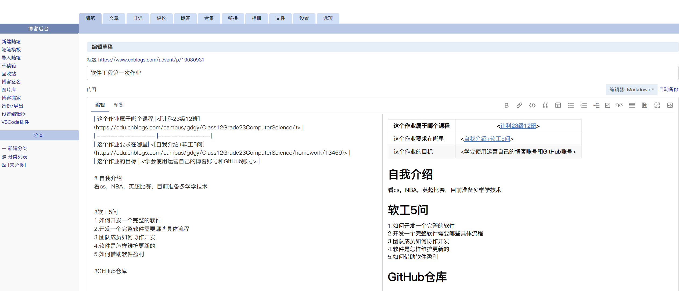Viewport: 679px width, 291px height.
Task: Insert task list checkbox item
Action: coord(608,105)
